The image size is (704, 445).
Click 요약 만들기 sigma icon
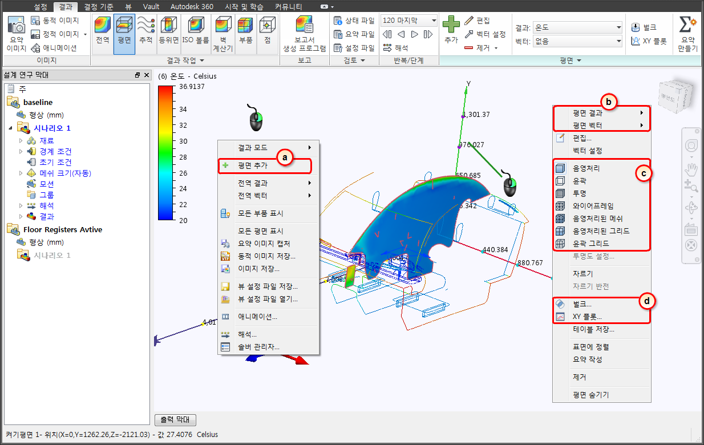tap(688, 34)
